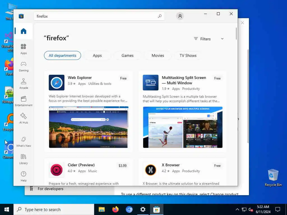Select the Apps department tab

97,55
